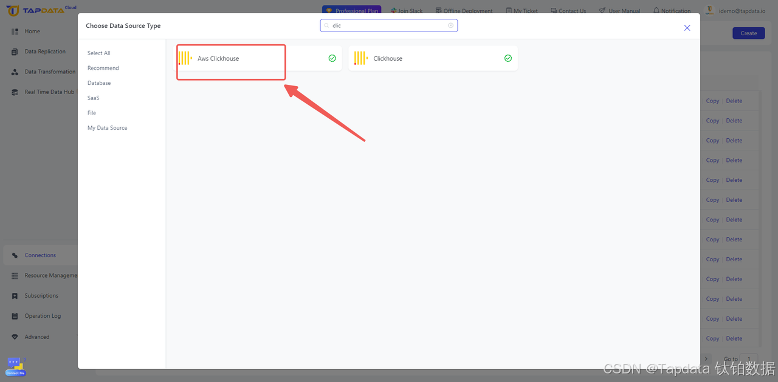Screen dimensions: 778x382
Task: Clear the data source search text
Action: (x=451, y=25)
